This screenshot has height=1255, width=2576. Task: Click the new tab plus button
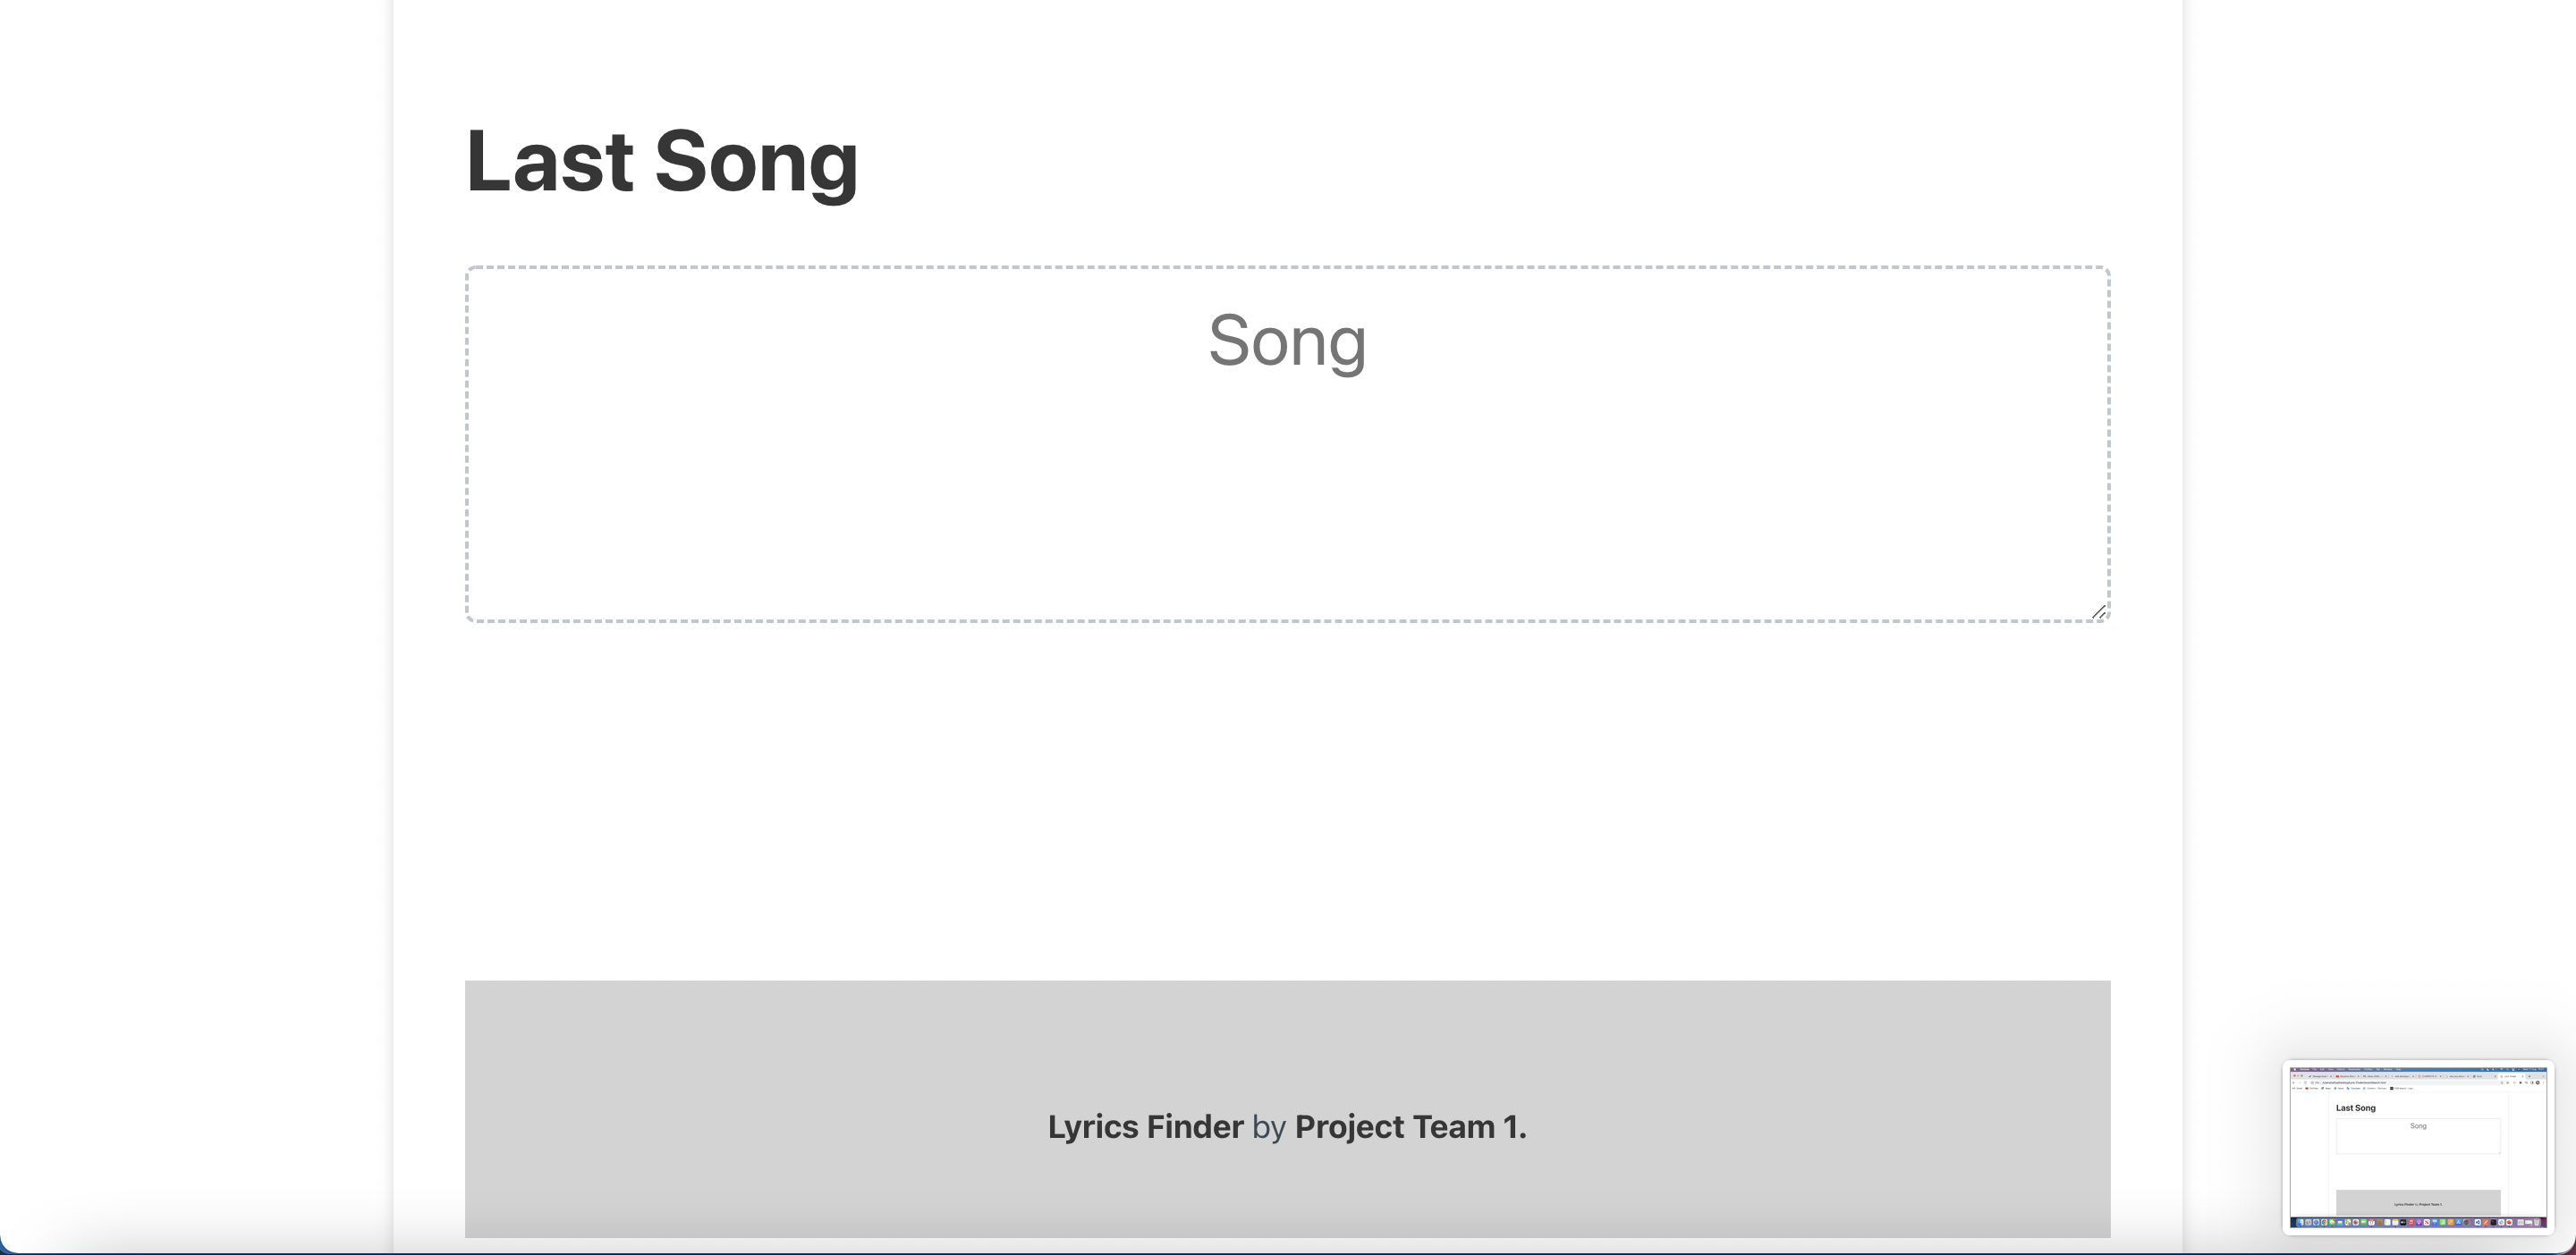[x=2530, y=1077]
